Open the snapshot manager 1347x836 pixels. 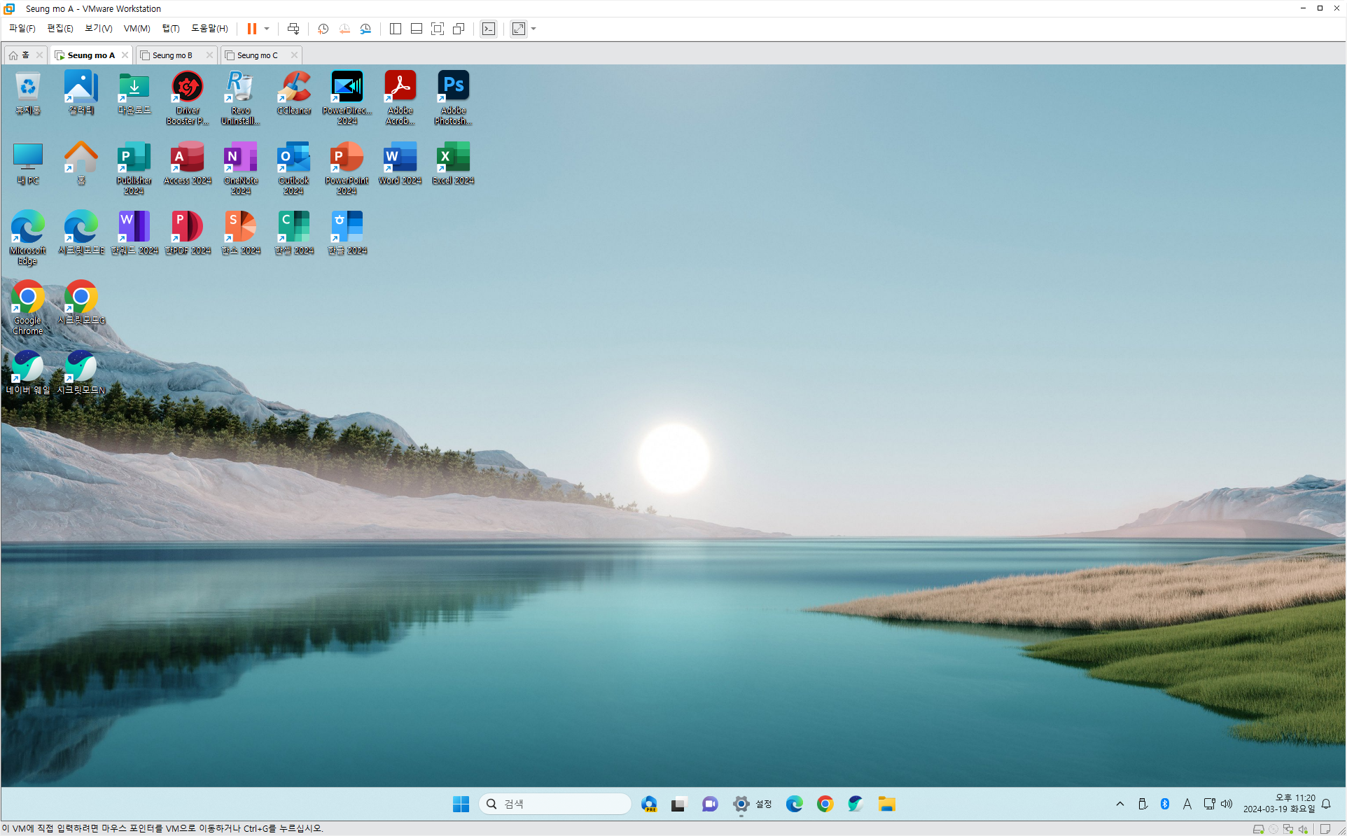(x=365, y=29)
